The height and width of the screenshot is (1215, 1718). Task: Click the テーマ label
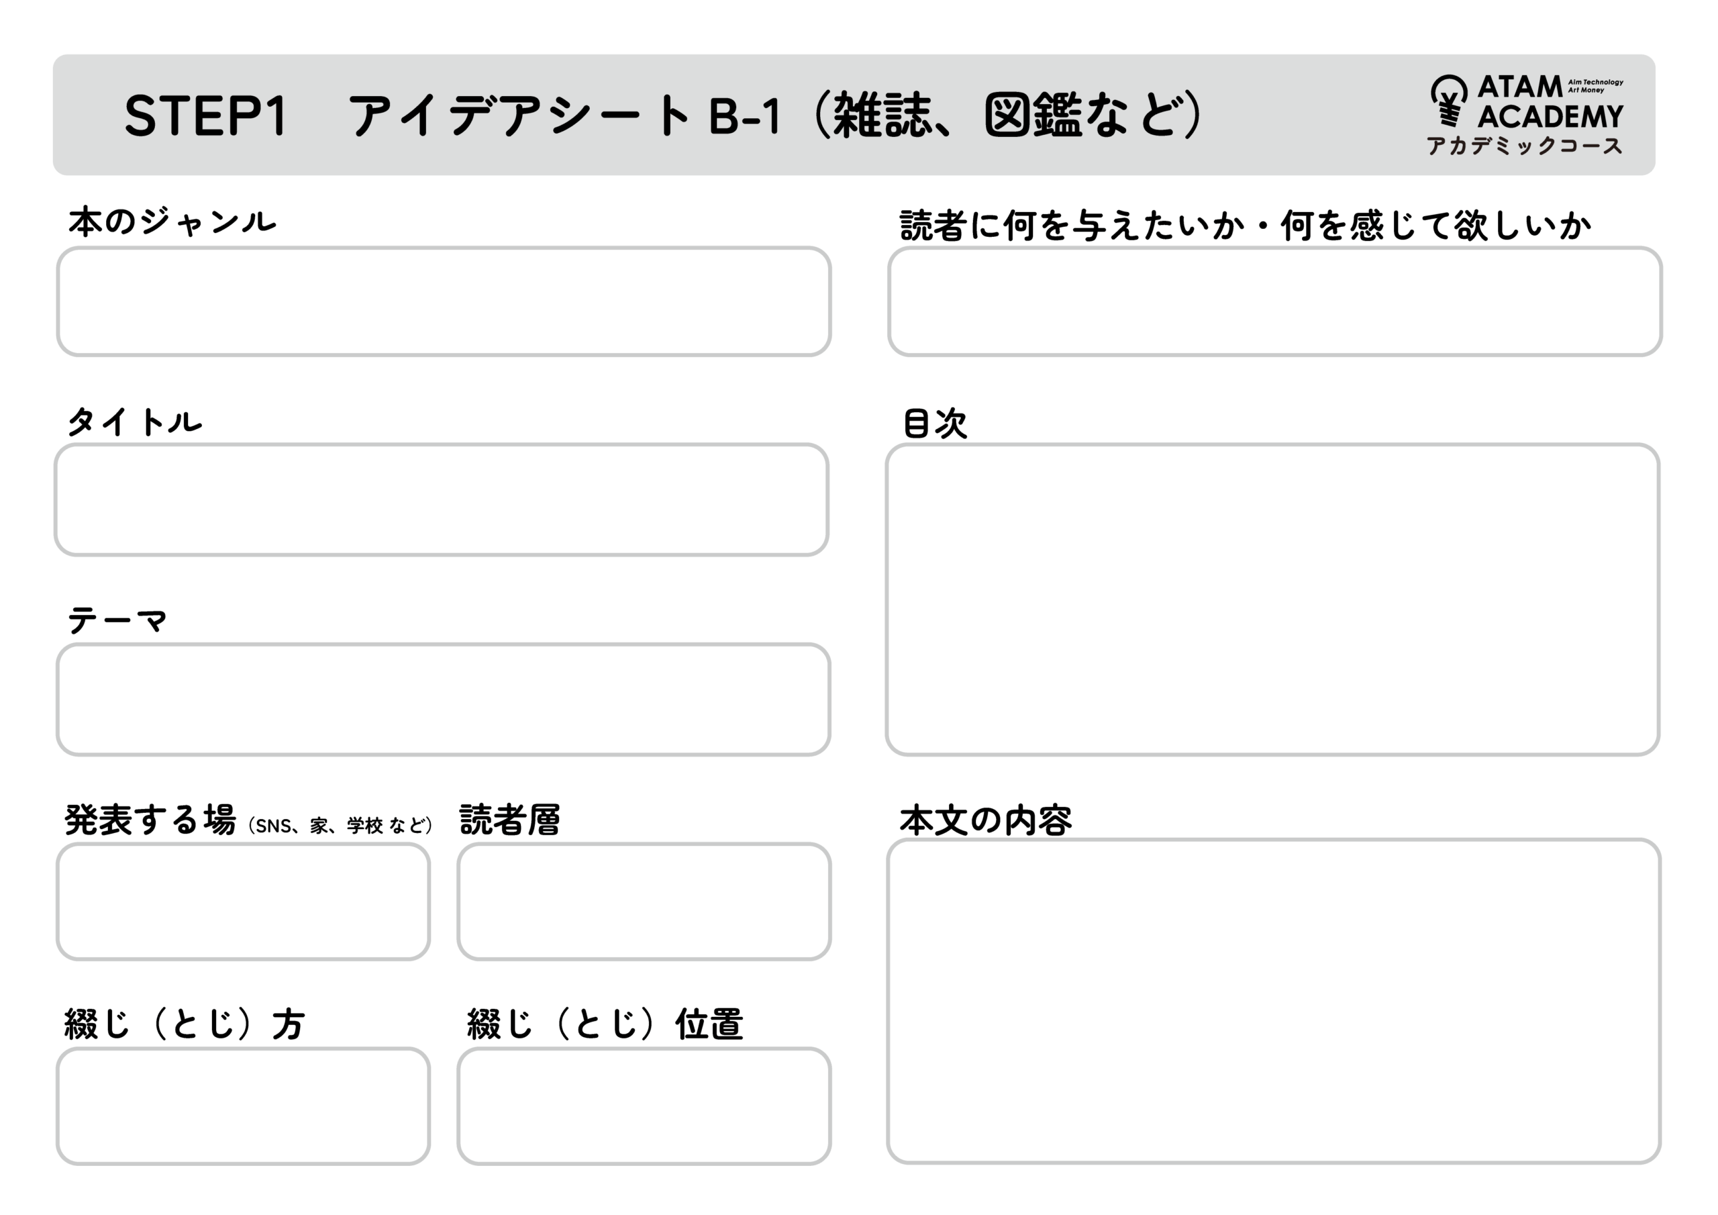pos(117,621)
